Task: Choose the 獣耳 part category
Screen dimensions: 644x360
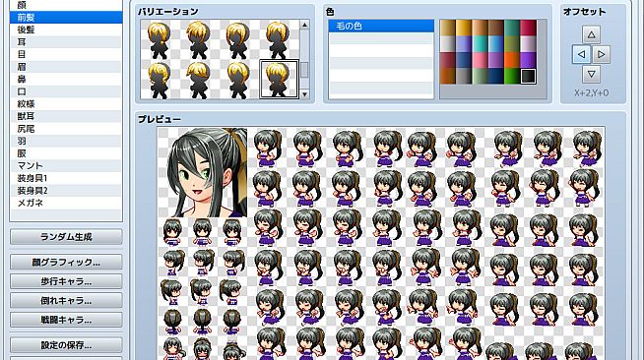Action: [x=66, y=116]
